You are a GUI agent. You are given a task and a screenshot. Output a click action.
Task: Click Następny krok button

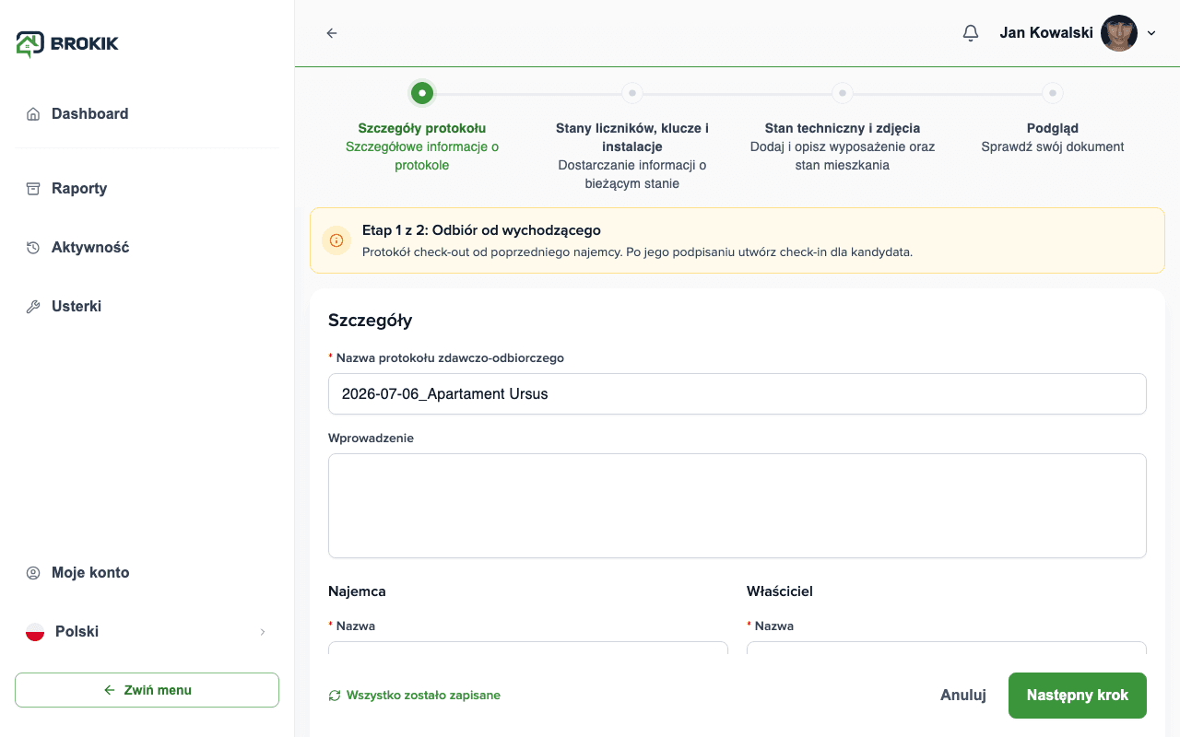pos(1078,696)
